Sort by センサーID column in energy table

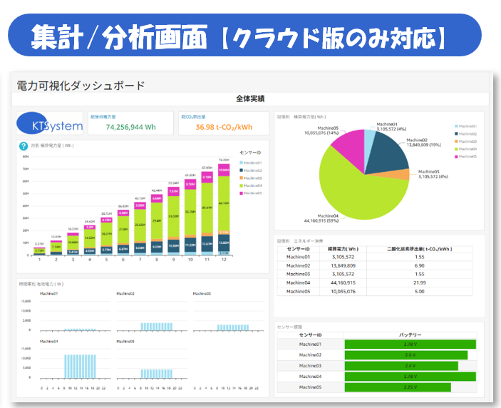299,248
